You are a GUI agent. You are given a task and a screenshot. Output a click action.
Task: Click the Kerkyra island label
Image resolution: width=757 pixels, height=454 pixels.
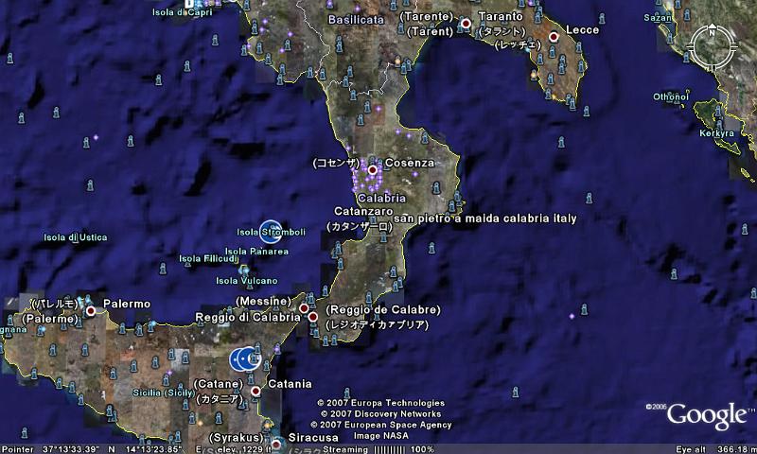pyautogui.click(x=716, y=133)
